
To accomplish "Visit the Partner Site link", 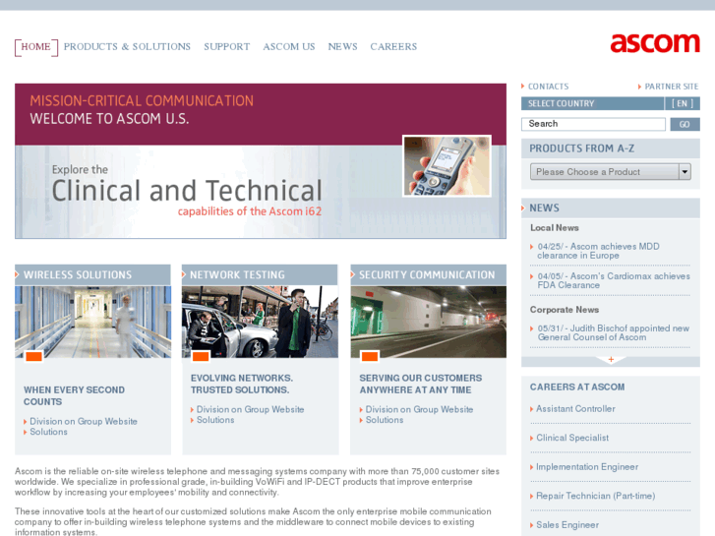I will (671, 87).
